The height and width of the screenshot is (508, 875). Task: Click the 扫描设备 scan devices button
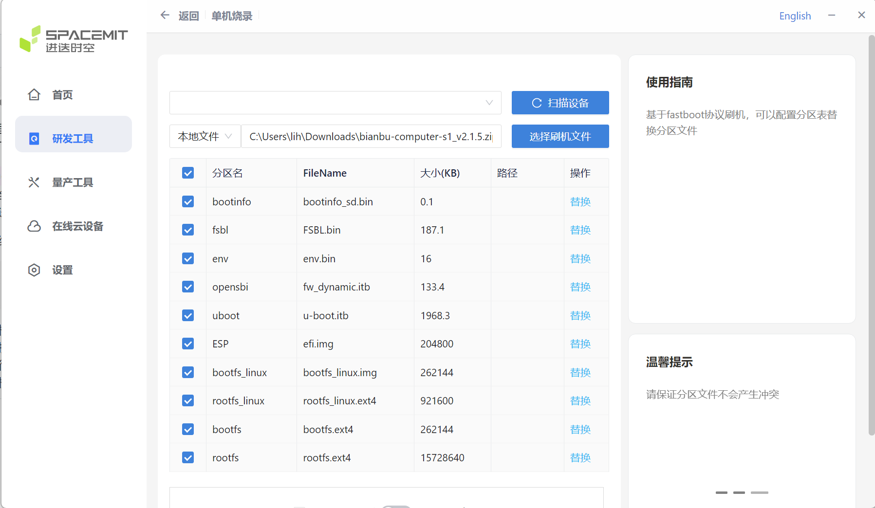[x=560, y=103]
